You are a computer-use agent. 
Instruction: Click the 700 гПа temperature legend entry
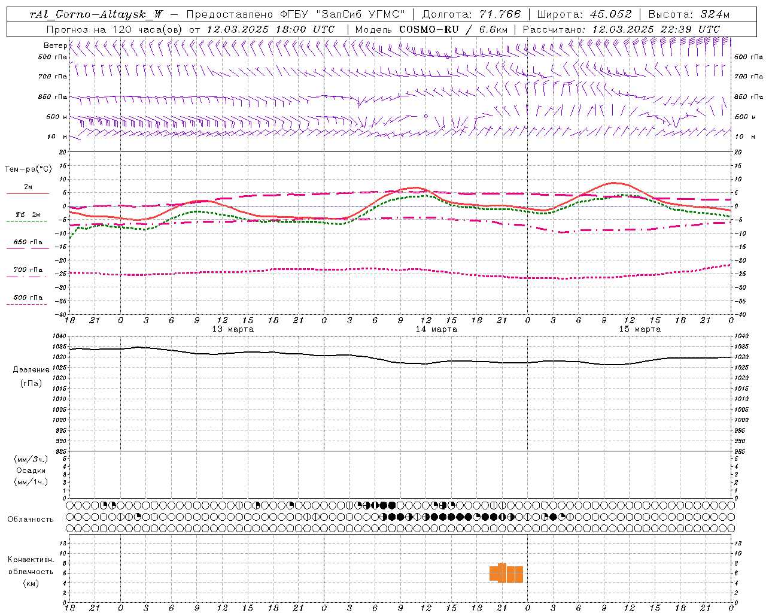28,270
